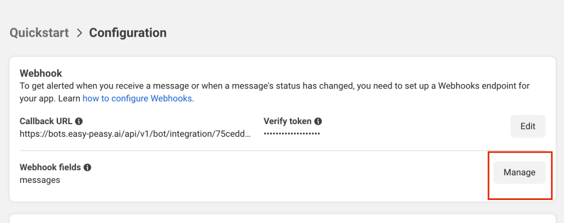564x223 pixels.
Task: Click the Callback URL label
Action: pyautogui.click(x=46, y=121)
